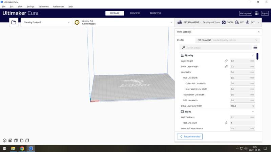Click taskbar clock and date

pyautogui.click(x=255, y=148)
